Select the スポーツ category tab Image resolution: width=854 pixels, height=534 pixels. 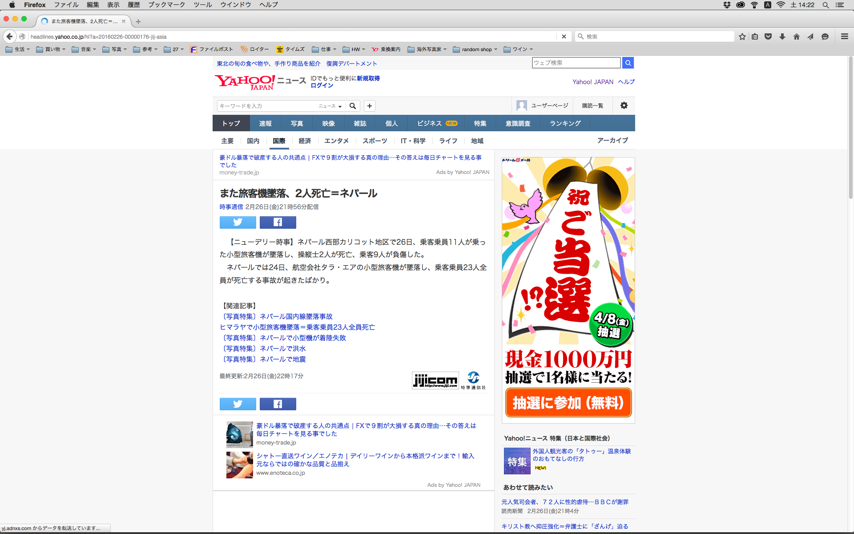point(375,141)
